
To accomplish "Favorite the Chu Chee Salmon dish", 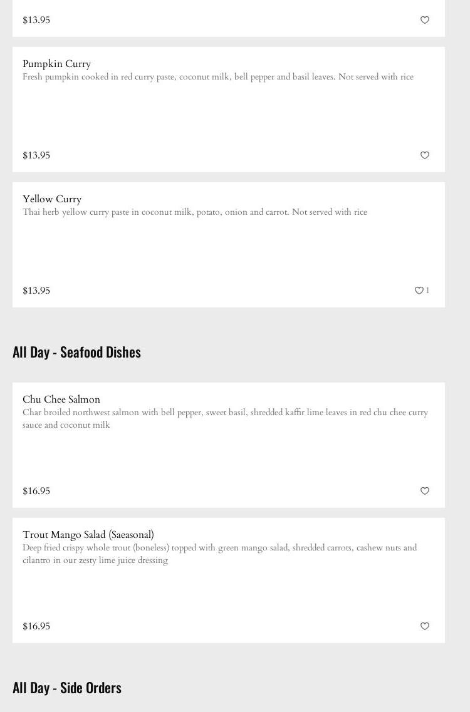I will tap(425, 491).
